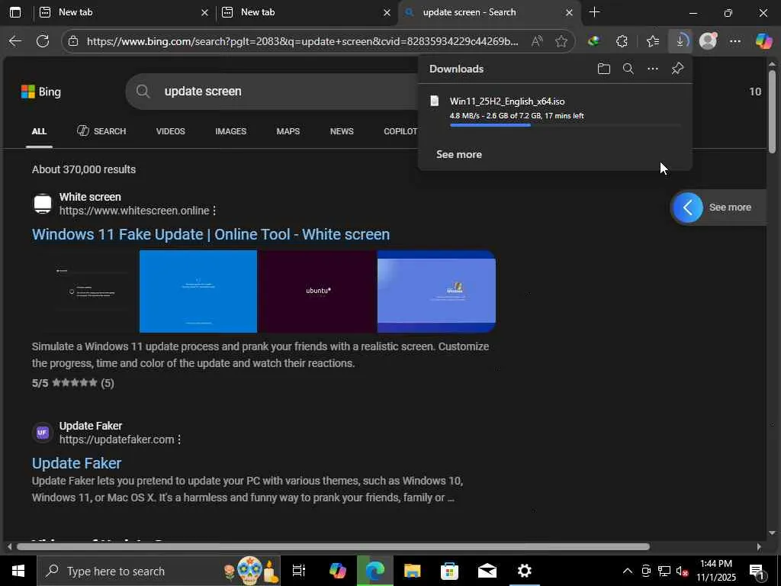This screenshot has width=781, height=586.
Task: Open the Favorites list icon in the toolbar
Action: [x=653, y=41]
